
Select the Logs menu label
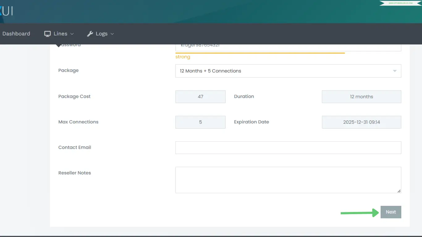click(101, 34)
